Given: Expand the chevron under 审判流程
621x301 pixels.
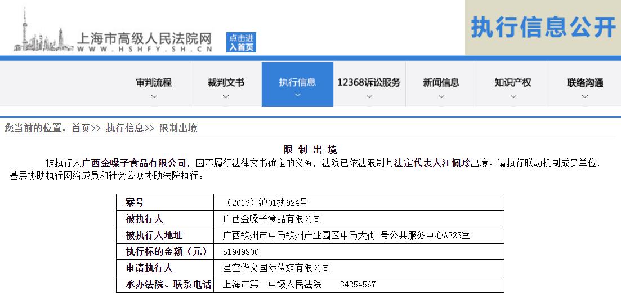Looking at the screenshot, I should (x=154, y=96).
